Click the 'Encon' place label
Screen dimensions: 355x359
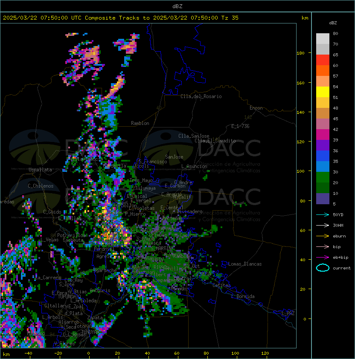point(256,108)
